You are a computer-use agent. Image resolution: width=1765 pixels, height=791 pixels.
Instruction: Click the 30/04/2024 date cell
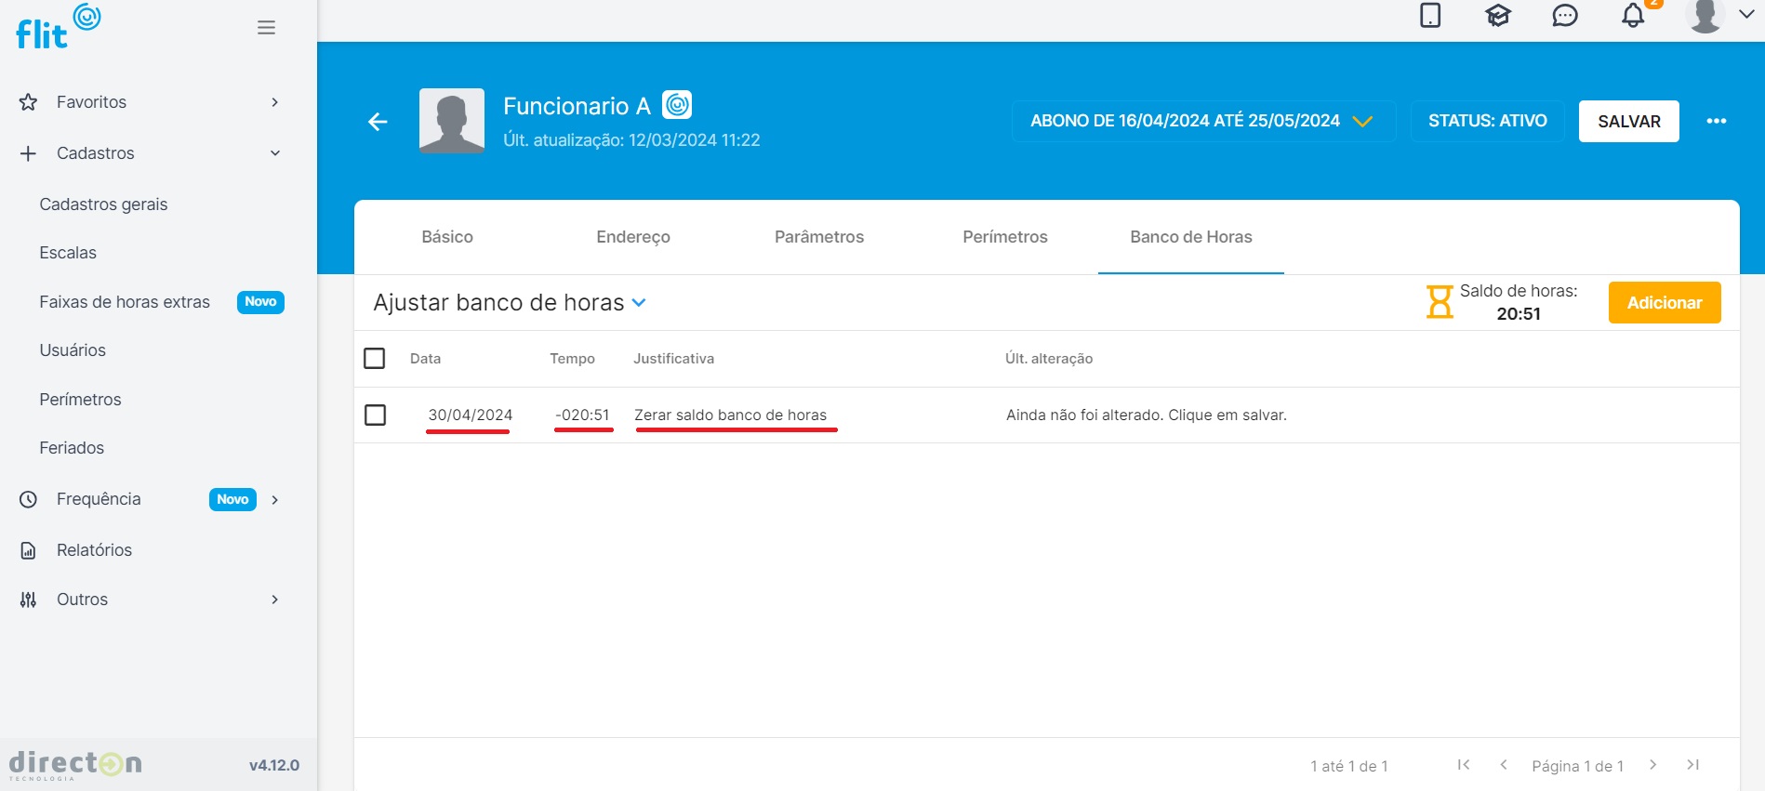click(471, 415)
